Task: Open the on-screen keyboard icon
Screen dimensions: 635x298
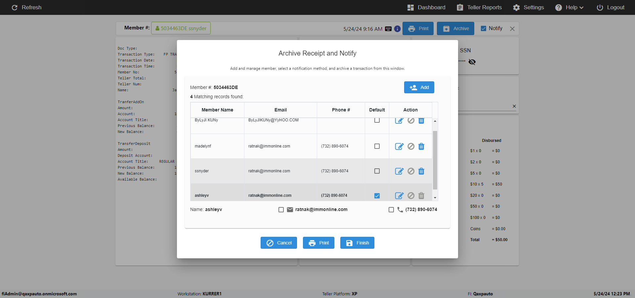Action: pyautogui.click(x=388, y=29)
